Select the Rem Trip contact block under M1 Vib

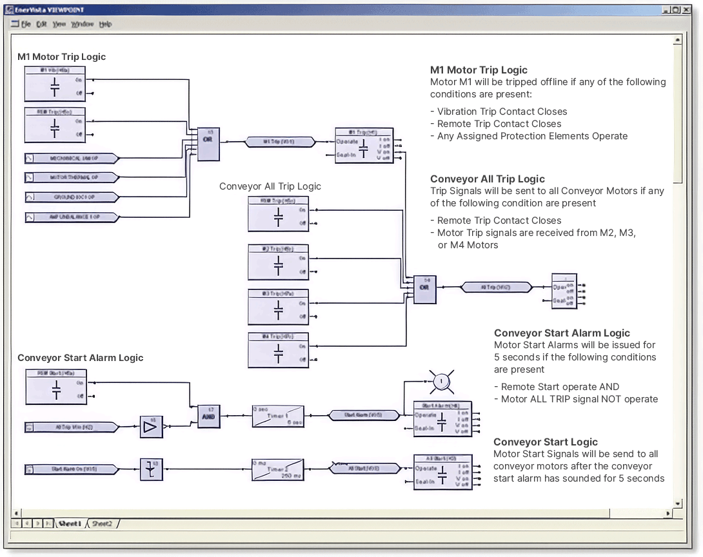(55, 125)
